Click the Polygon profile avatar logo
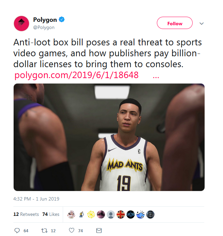223x236 pixels. click(21, 24)
